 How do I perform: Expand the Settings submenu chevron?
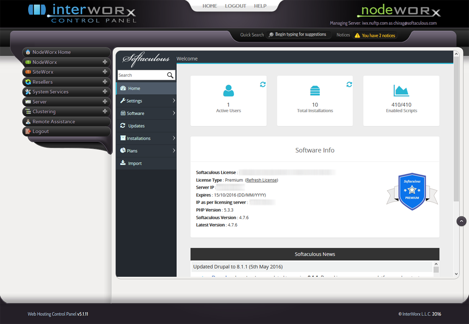tap(174, 101)
